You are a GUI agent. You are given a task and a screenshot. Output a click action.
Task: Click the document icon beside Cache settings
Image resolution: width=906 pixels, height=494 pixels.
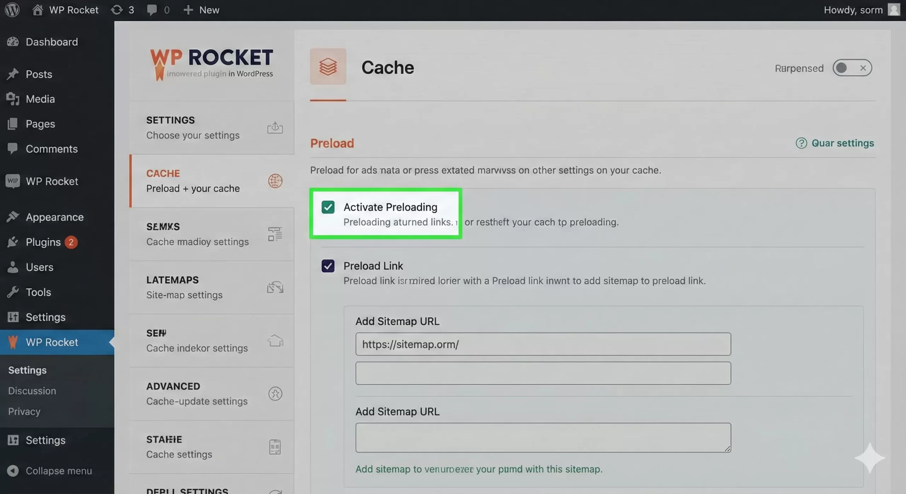274,447
